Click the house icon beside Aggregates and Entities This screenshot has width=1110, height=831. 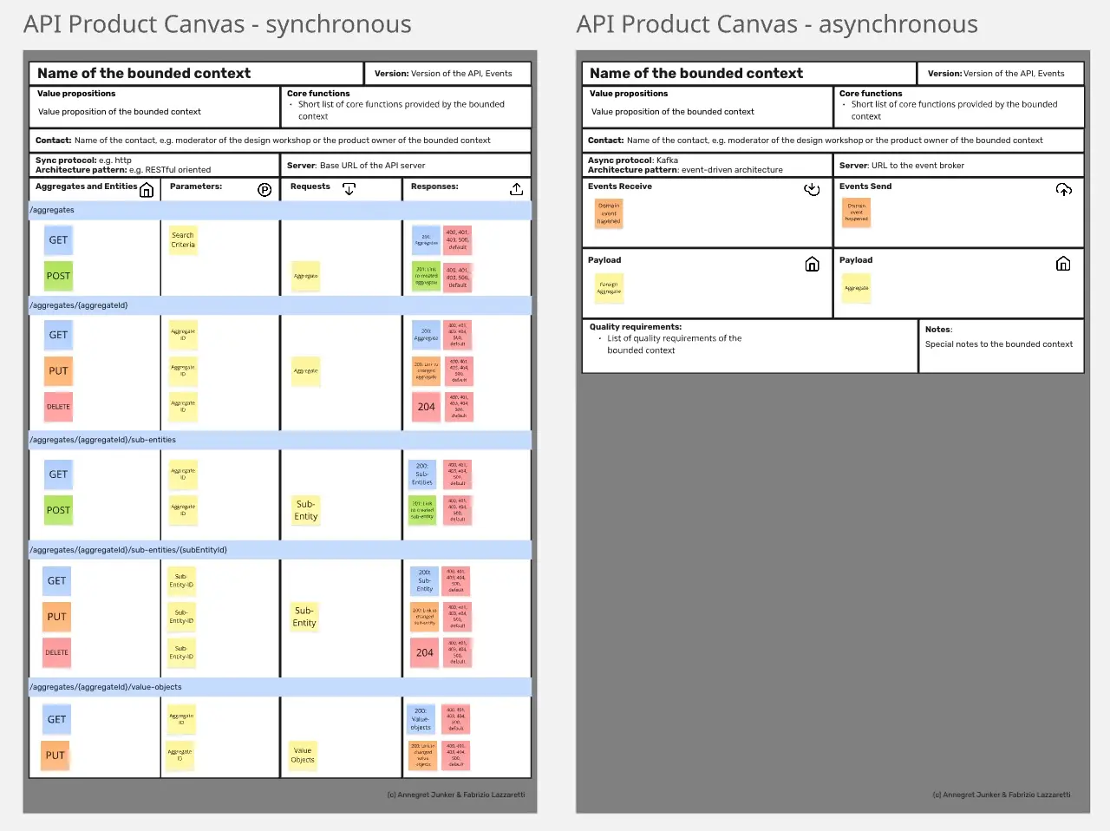point(147,190)
